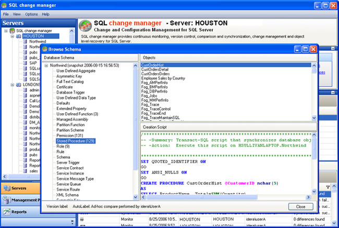Click the admin database icon under LONDON
This screenshot has width=339, height=228.
(25, 90)
